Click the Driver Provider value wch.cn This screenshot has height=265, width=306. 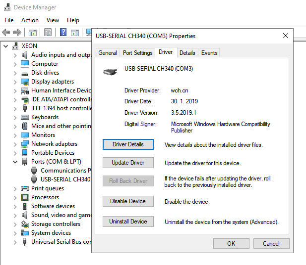(180, 90)
